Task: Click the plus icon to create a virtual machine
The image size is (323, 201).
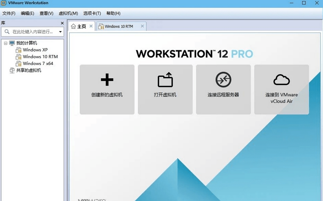Action: point(107,80)
